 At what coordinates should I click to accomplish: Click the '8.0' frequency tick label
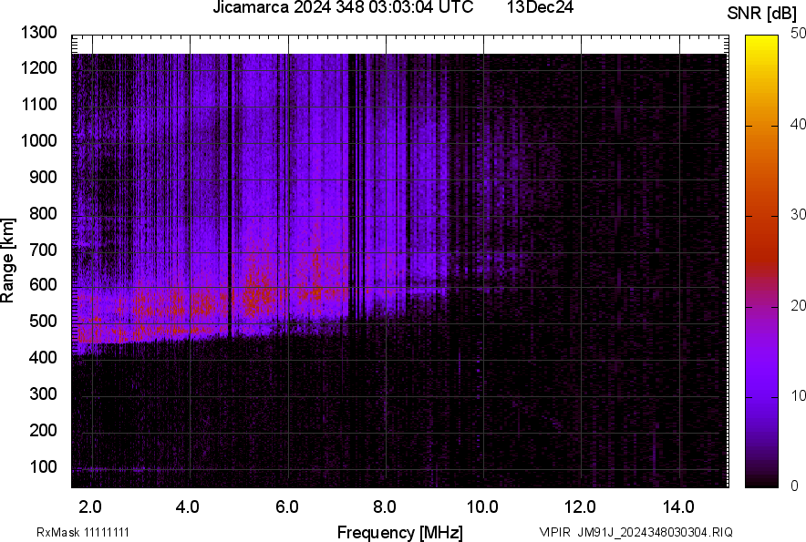point(385,506)
